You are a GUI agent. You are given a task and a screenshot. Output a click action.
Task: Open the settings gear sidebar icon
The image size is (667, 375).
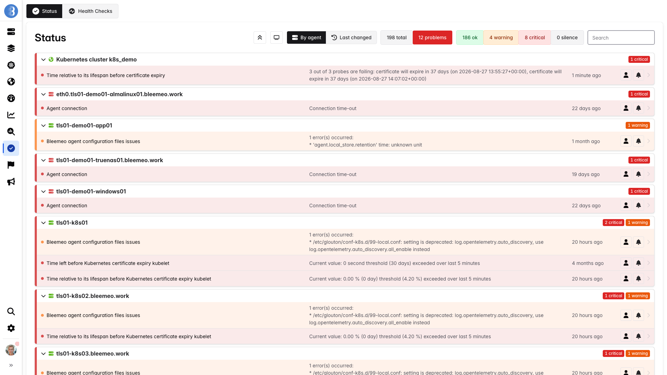click(11, 328)
